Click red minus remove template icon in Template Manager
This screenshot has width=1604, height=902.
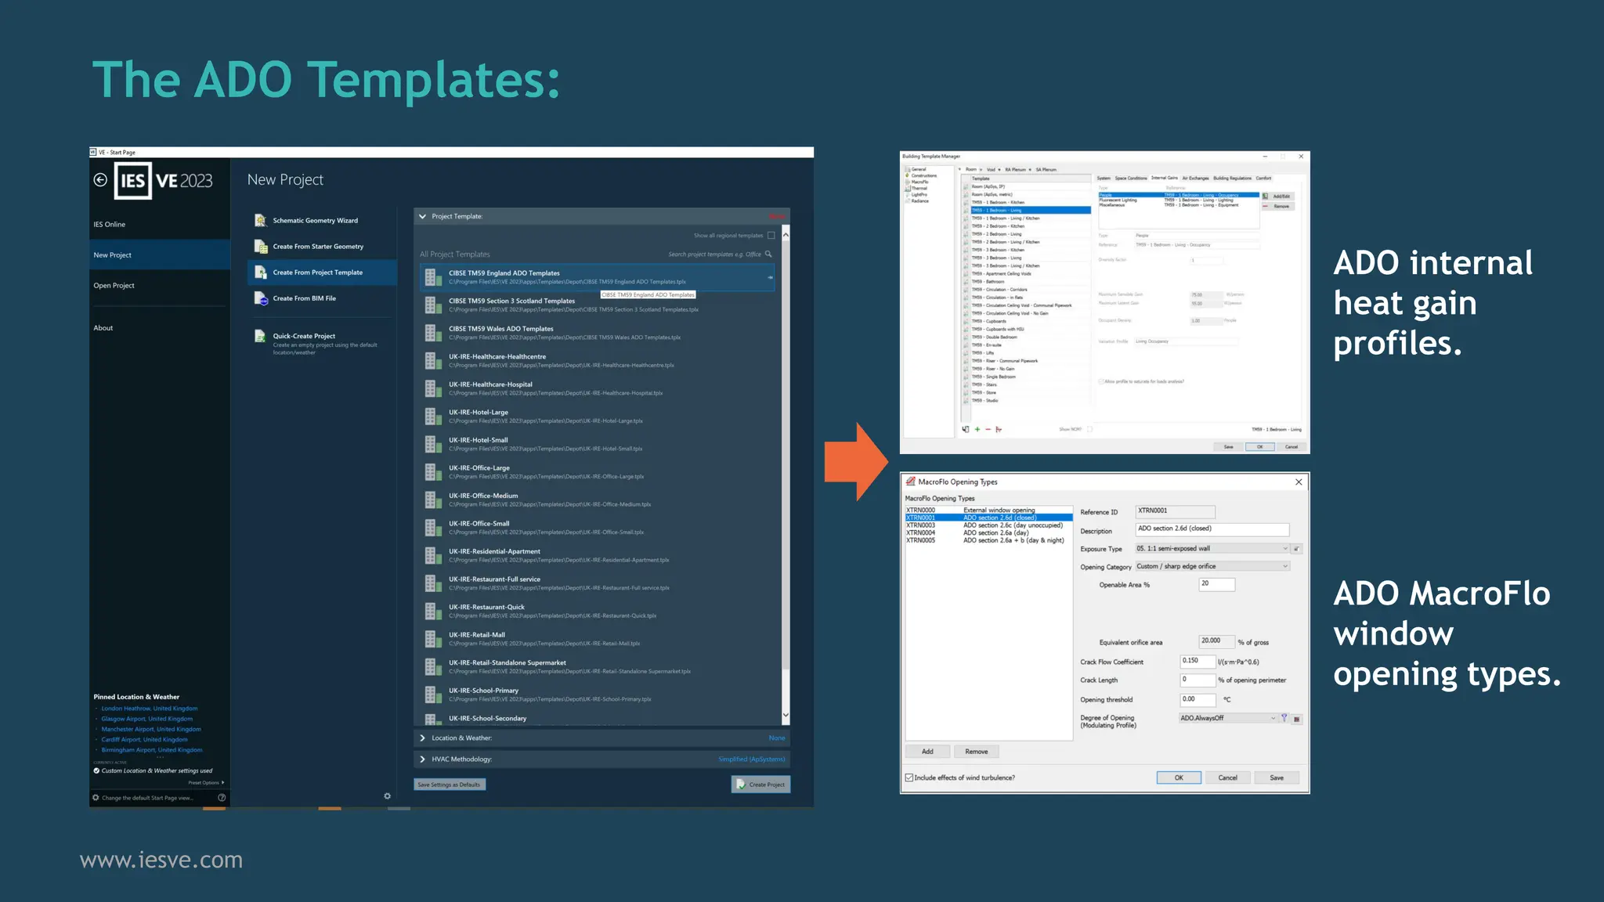[x=988, y=429]
